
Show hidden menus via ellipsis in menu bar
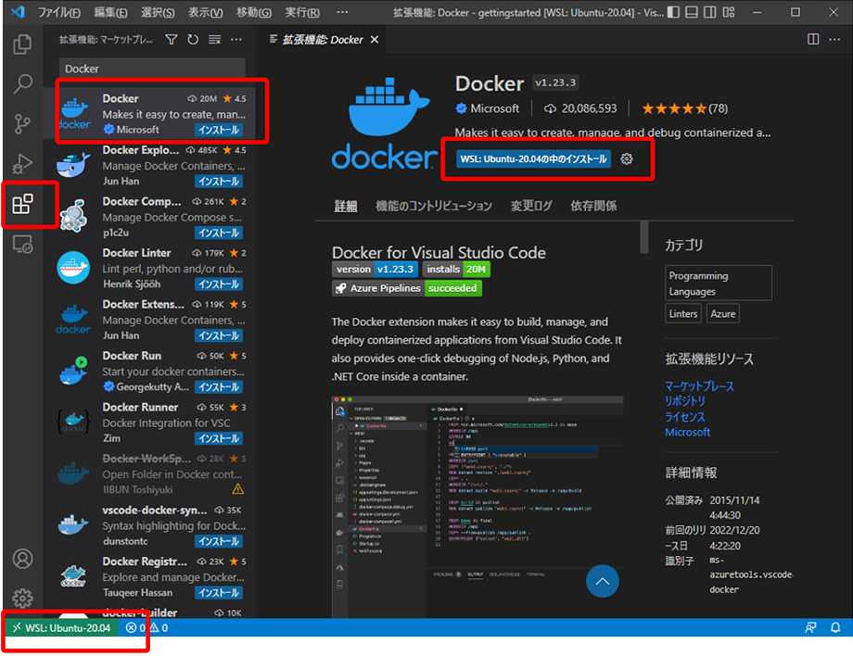pos(342,12)
